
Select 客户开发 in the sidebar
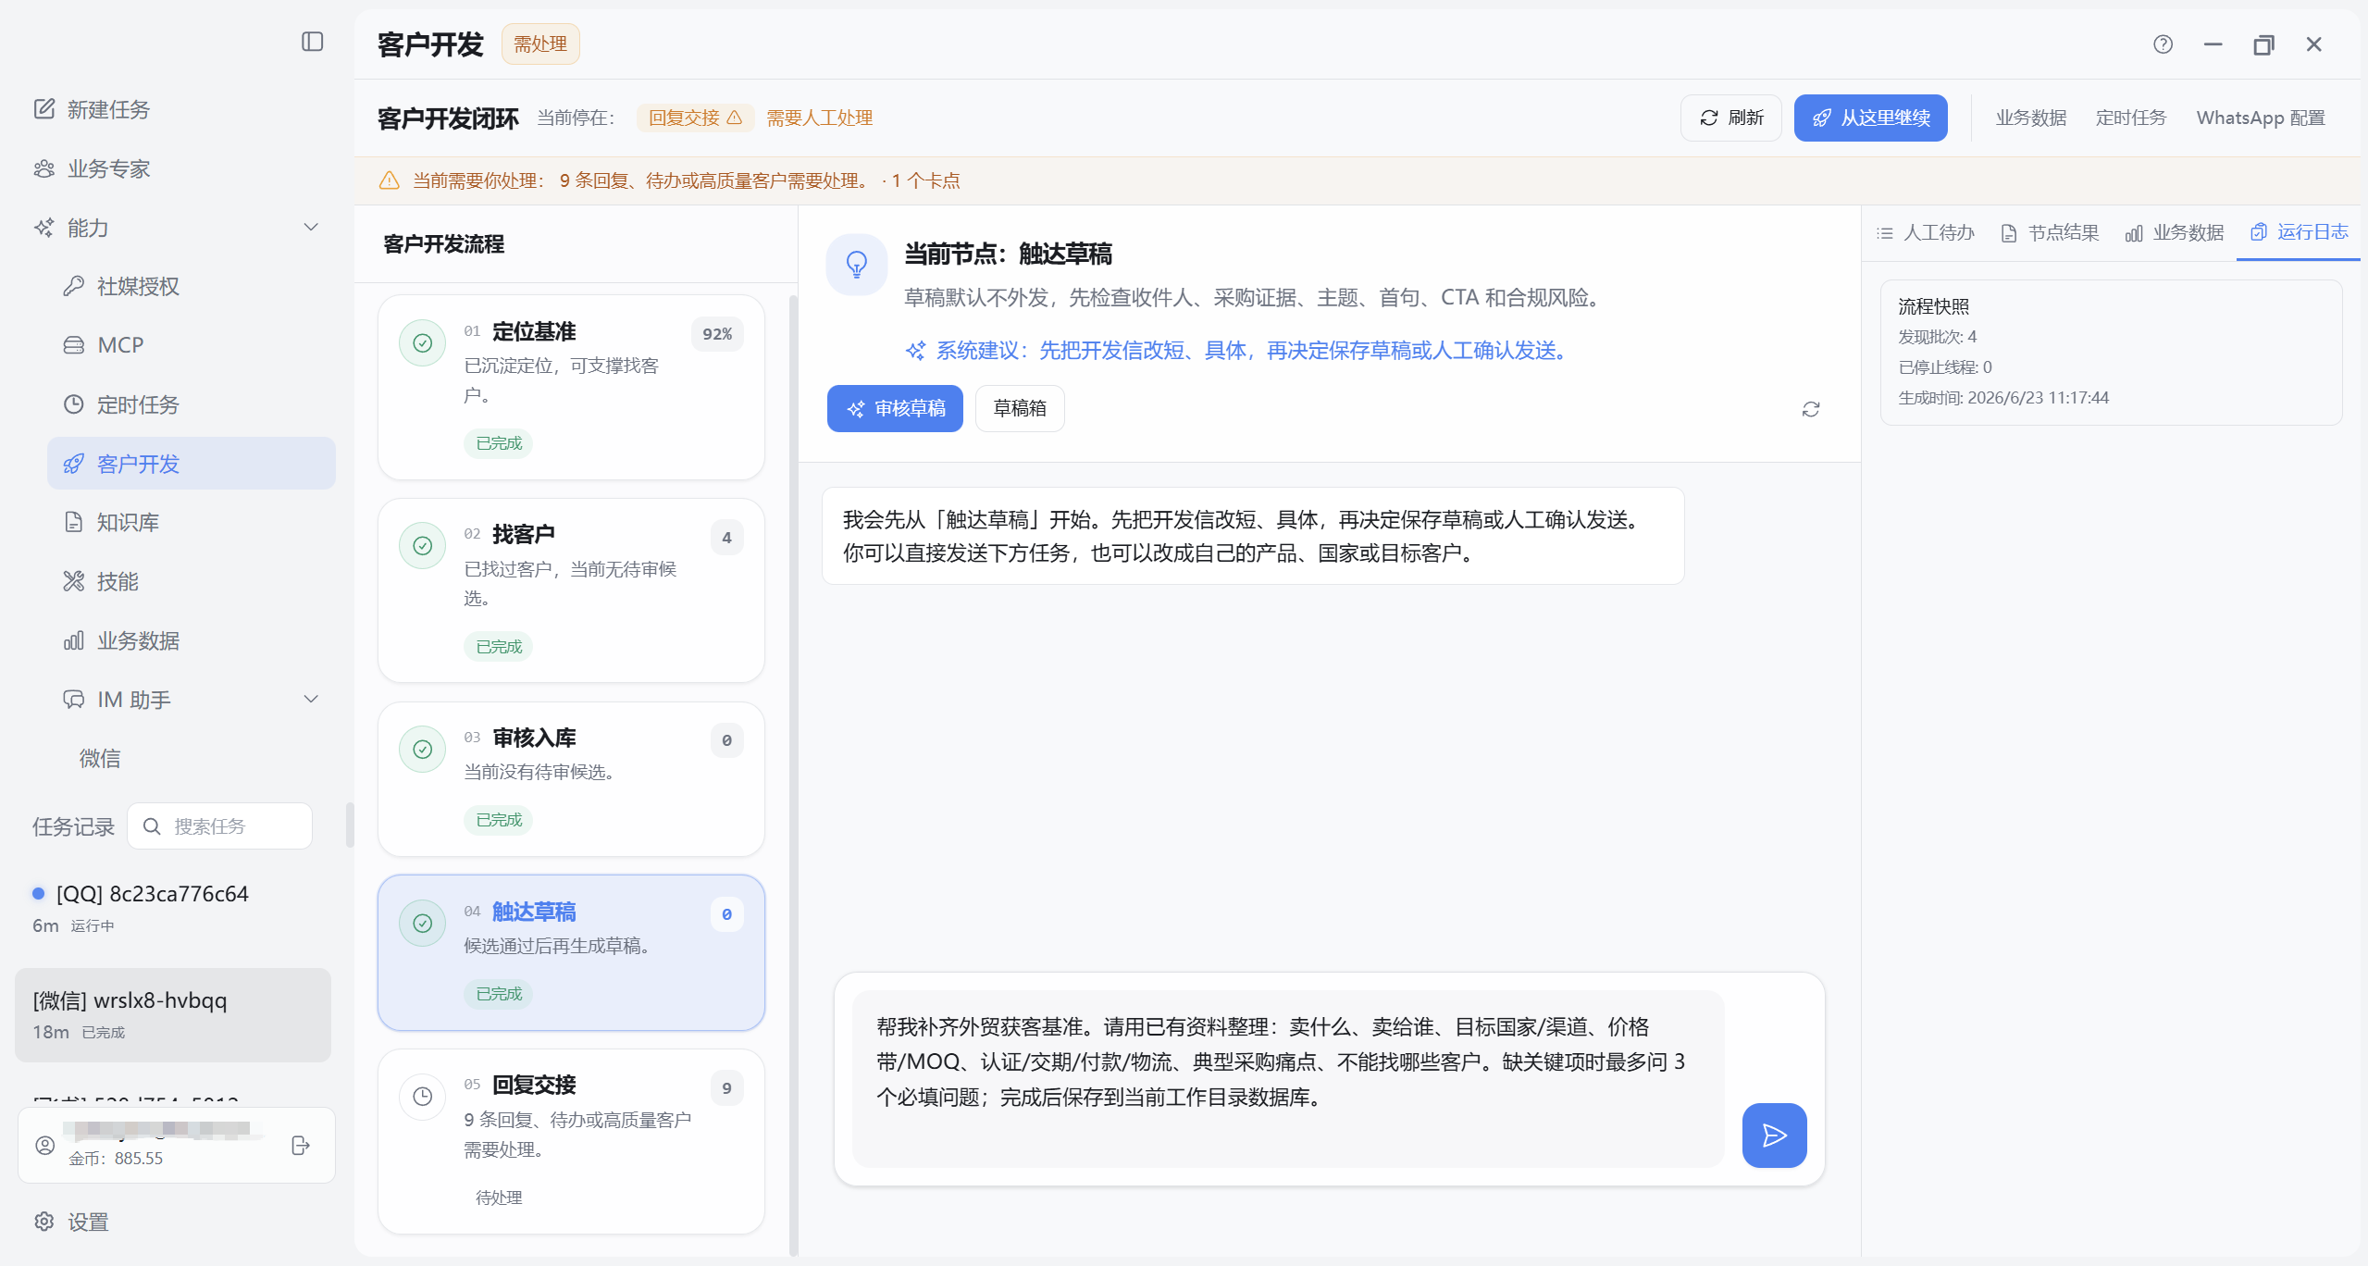(x=192, y=464)
